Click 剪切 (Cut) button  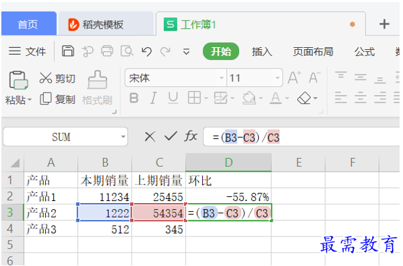57,78
